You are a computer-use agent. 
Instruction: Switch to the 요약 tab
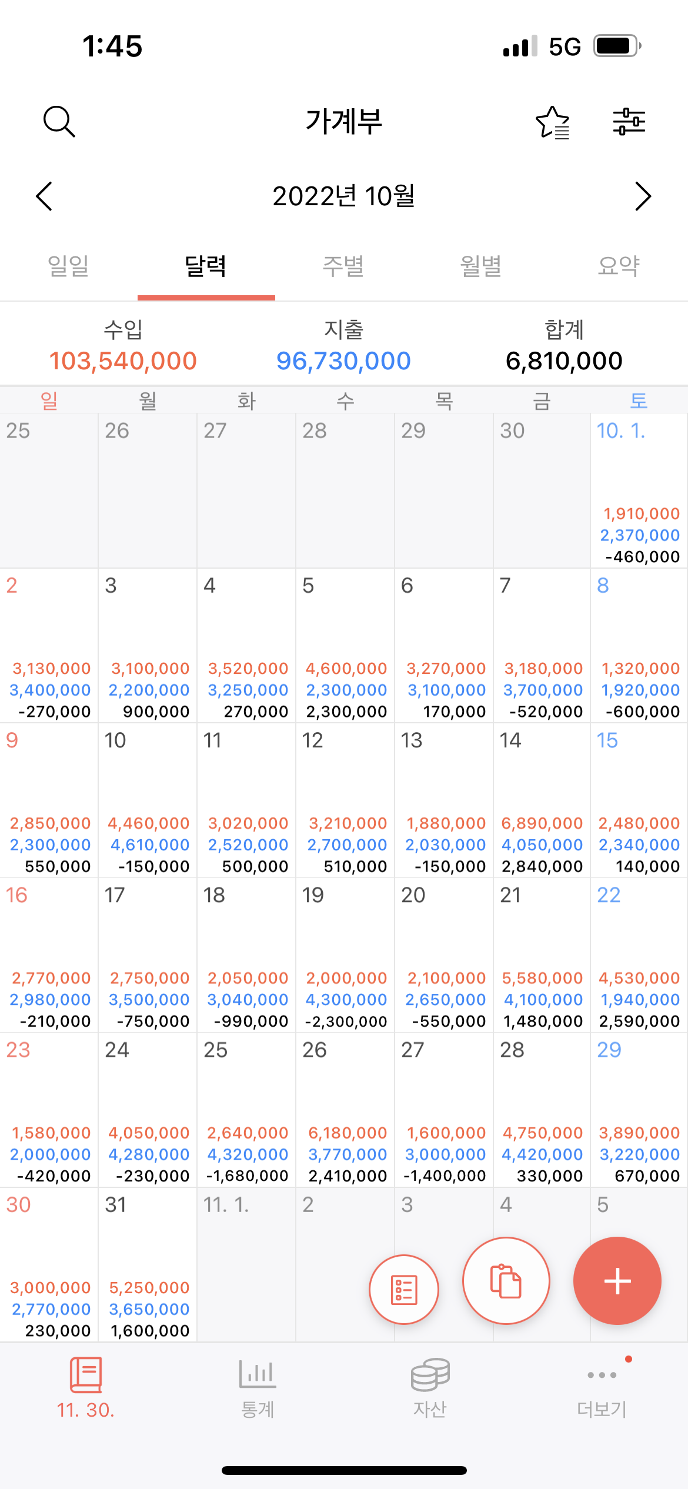[x=619, y=266]
